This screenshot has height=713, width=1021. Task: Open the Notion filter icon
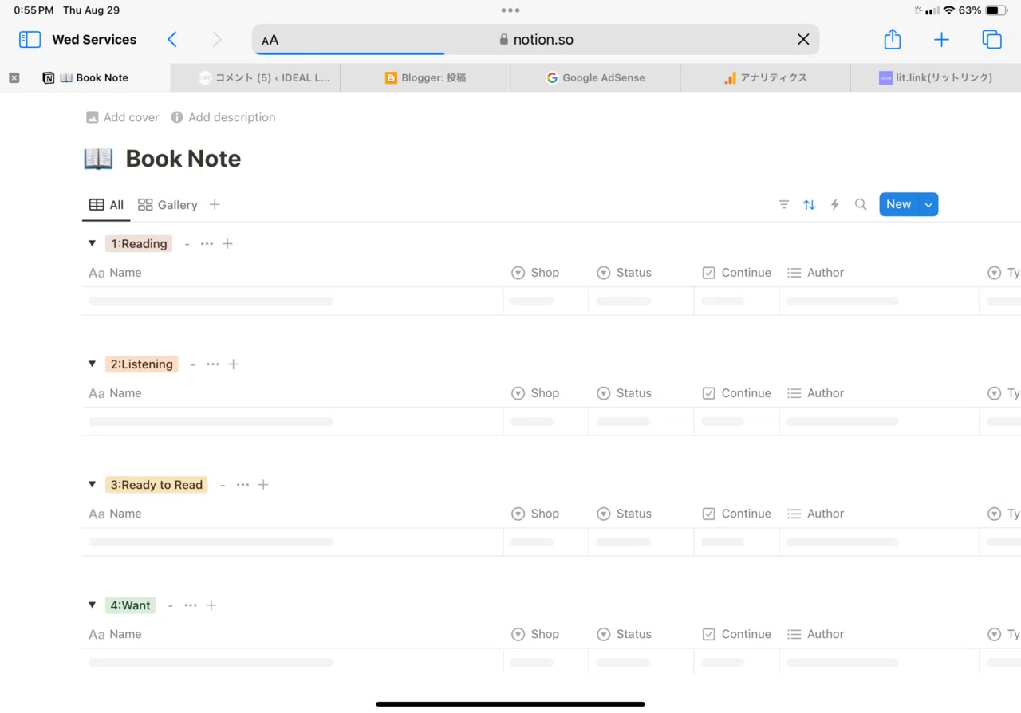pyautogui.click(x=784, y=205)
